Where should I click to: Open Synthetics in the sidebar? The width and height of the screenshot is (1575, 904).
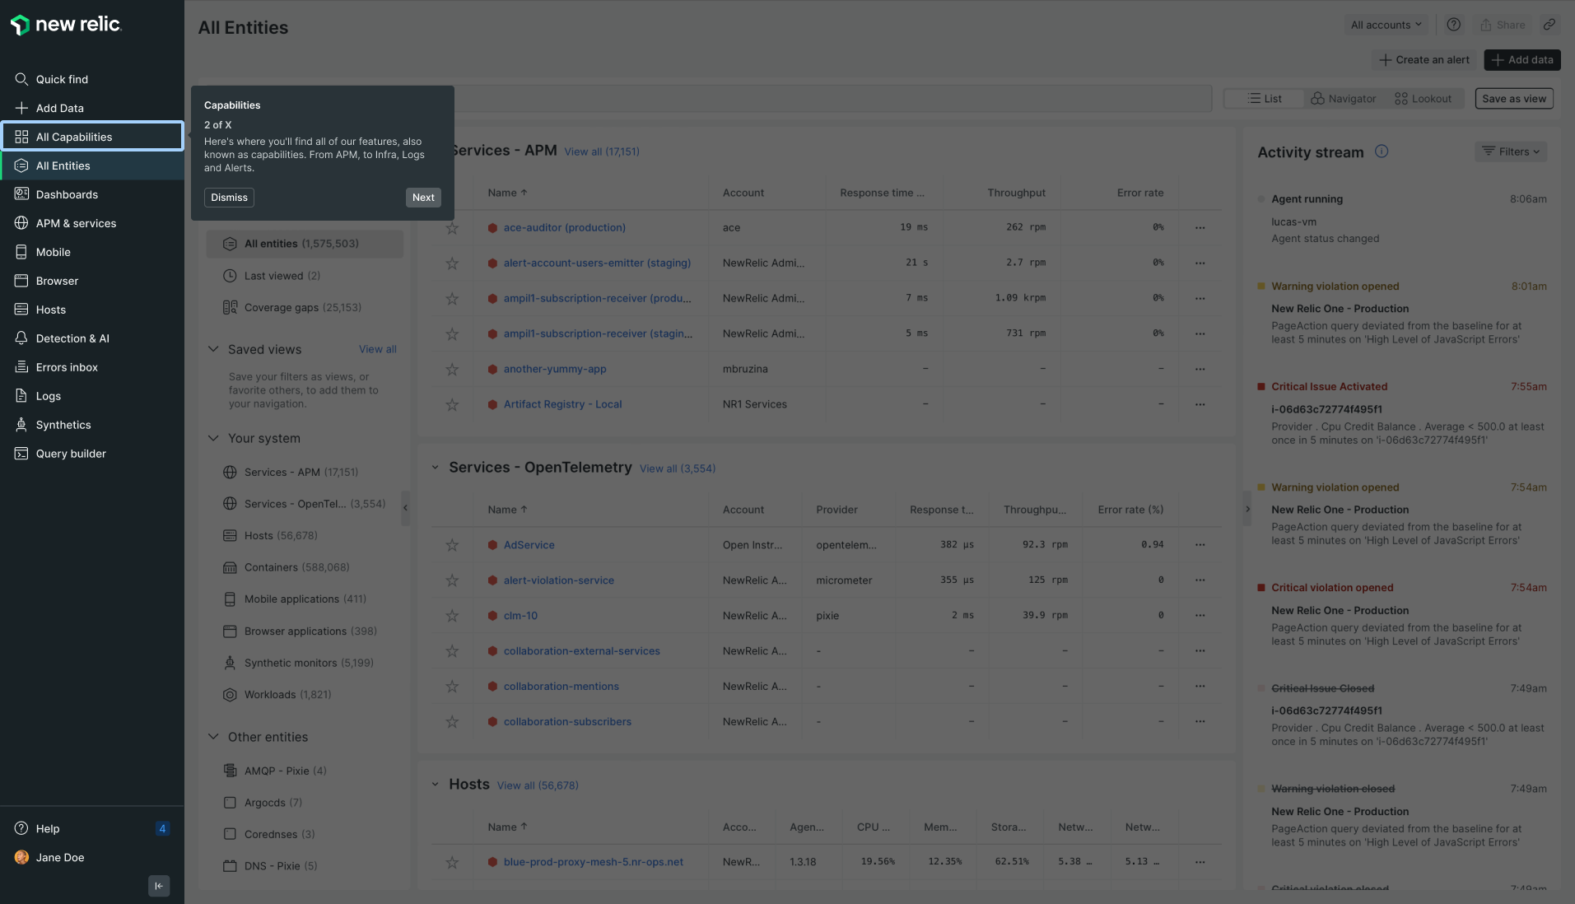click(92, 425)
